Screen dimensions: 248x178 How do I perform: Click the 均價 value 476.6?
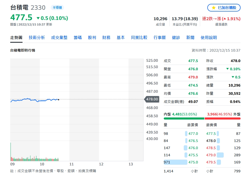click(193, 93)
